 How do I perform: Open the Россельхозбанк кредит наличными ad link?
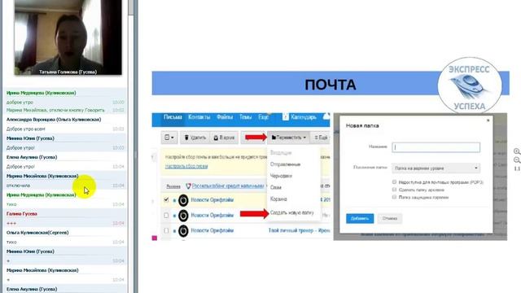(228, 186)
